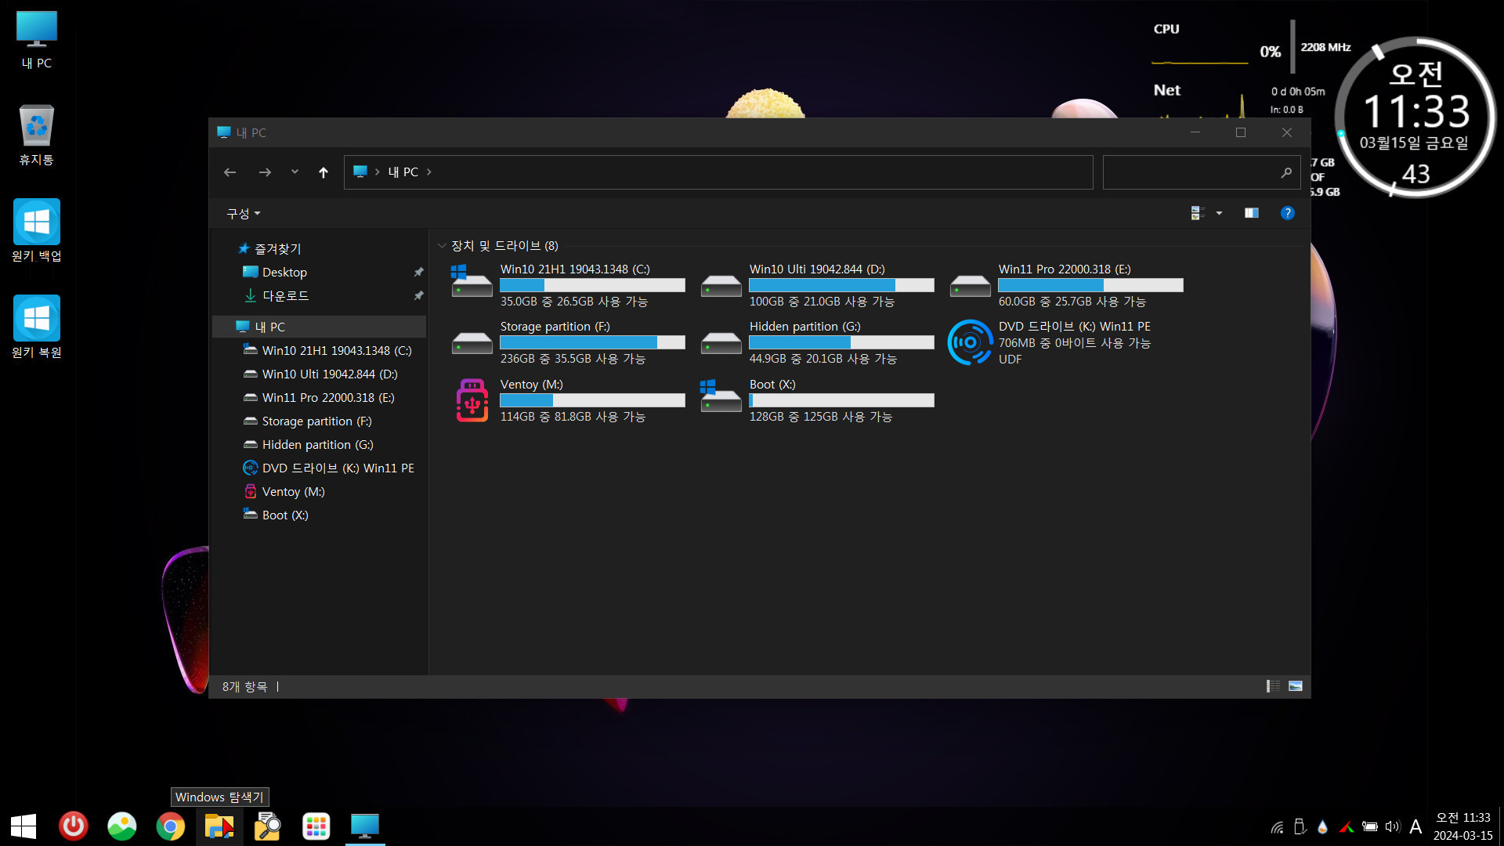Select Win10 Ulti (D:) in navigation pane

tap(330, 374)
